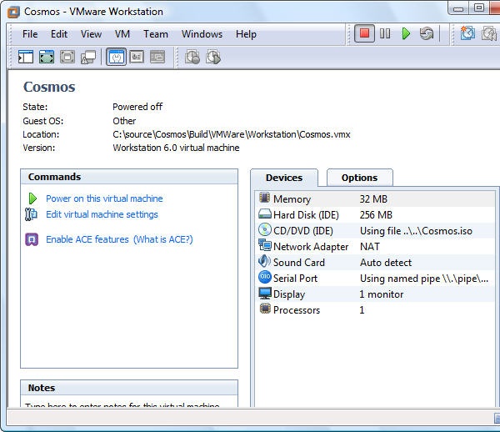Viewport: 500px width, 432px height.
Task: Click Enable ACE features link
Action: 87,239
